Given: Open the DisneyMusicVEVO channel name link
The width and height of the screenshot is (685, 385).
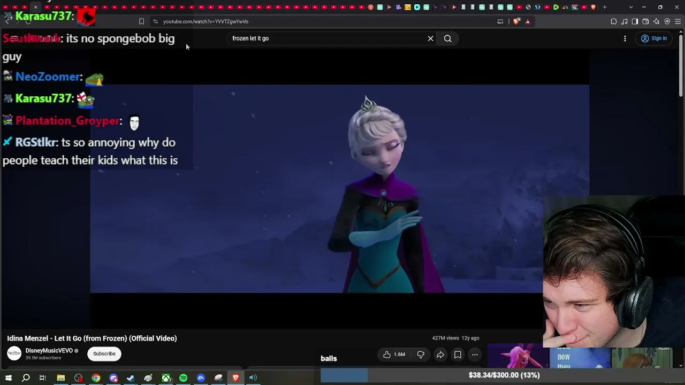Looking at the screenshot, I should pyautogui.click(x=49, y=351).
